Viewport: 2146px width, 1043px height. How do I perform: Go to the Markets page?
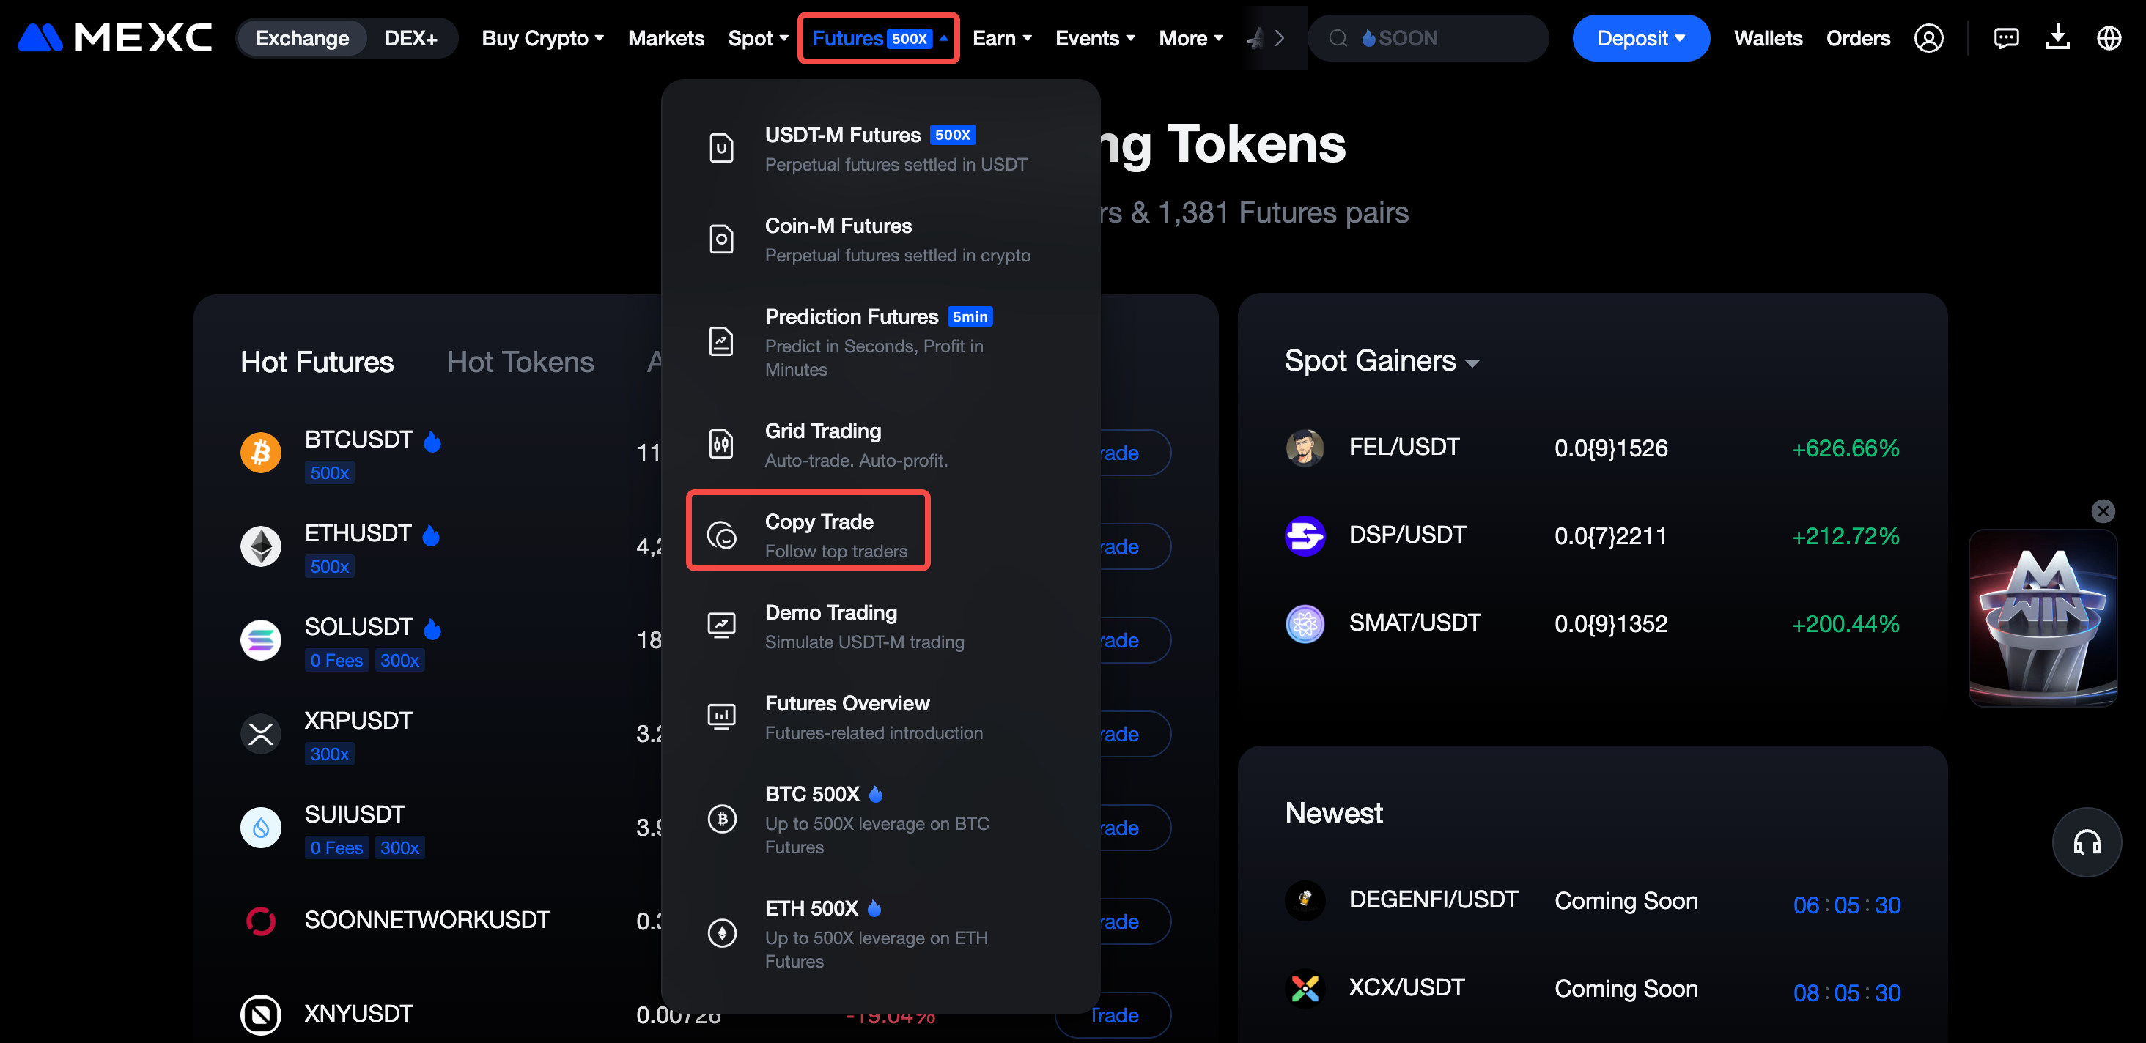coord(665,38)
